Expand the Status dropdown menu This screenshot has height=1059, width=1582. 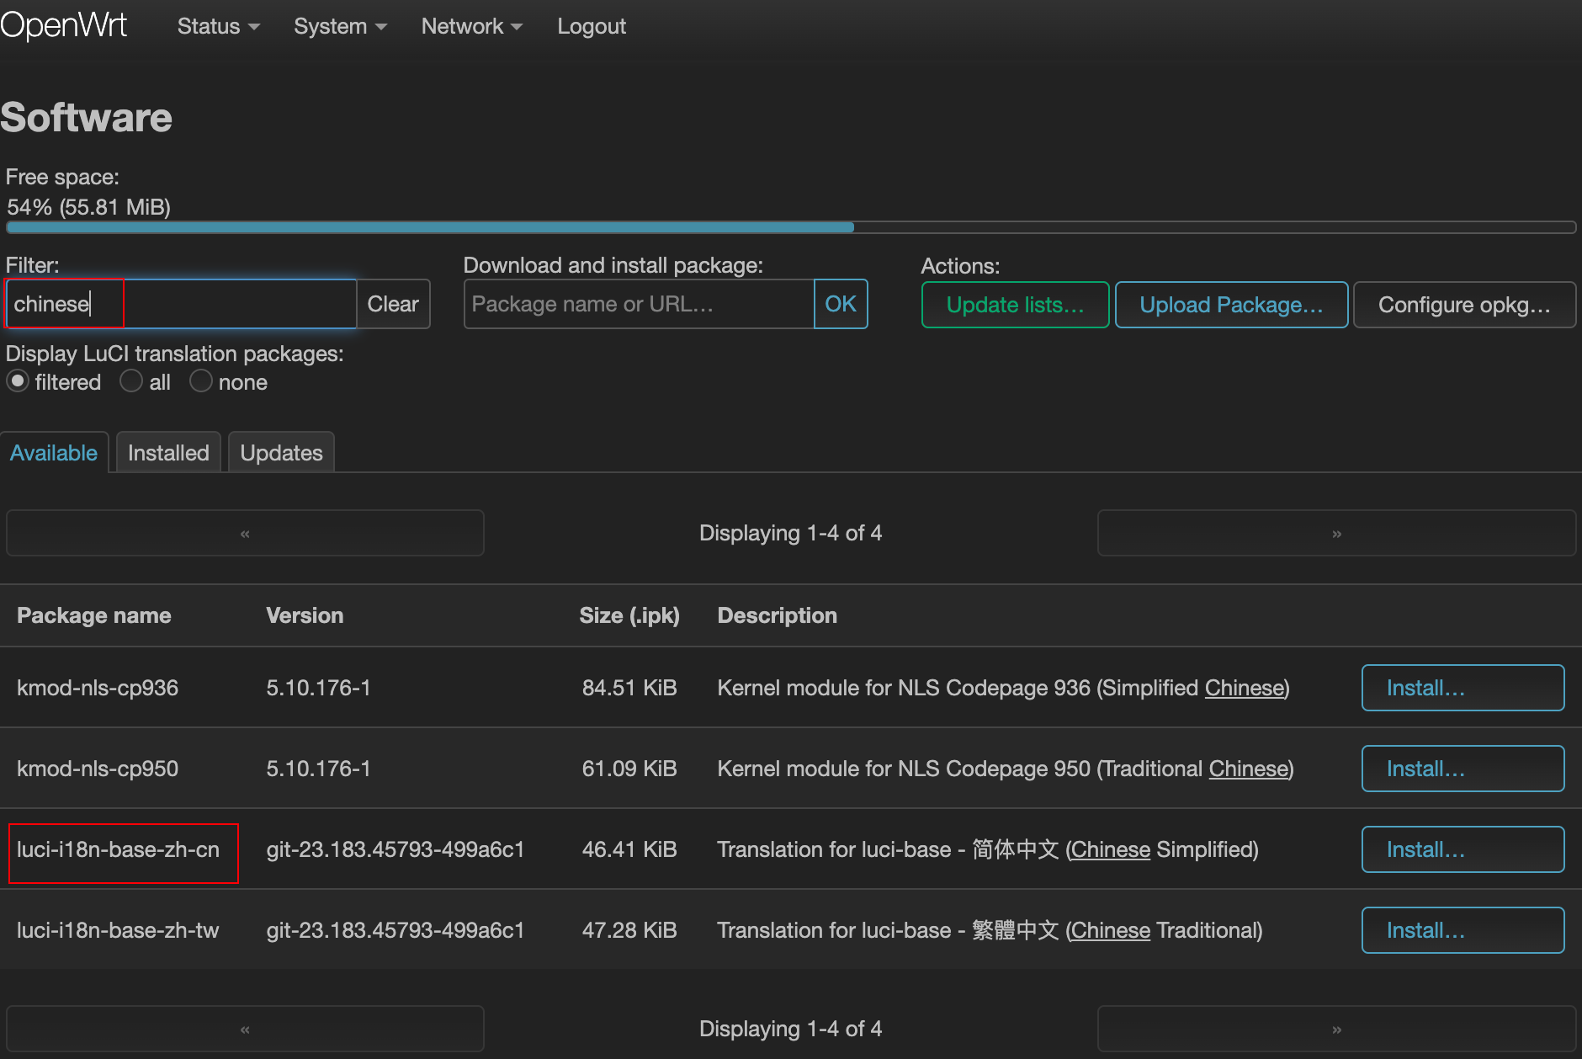click(x=218, y=26)
